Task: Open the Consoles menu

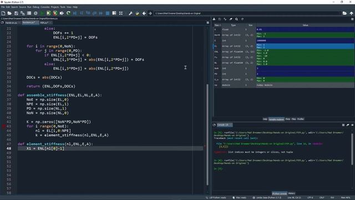Action: point(45,7)
